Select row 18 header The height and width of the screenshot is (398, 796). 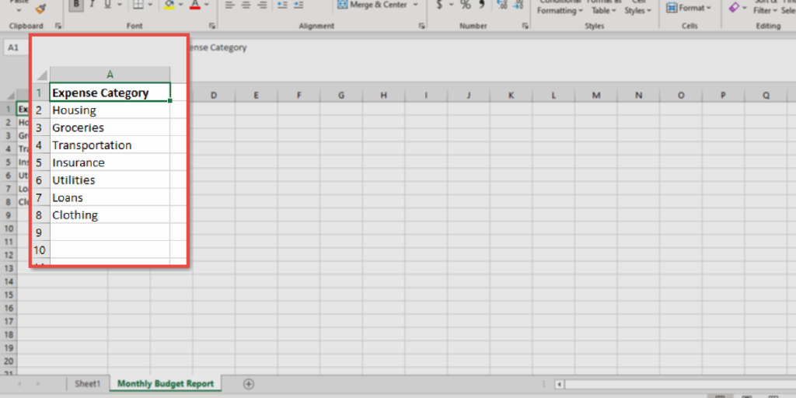pos(8,334)
